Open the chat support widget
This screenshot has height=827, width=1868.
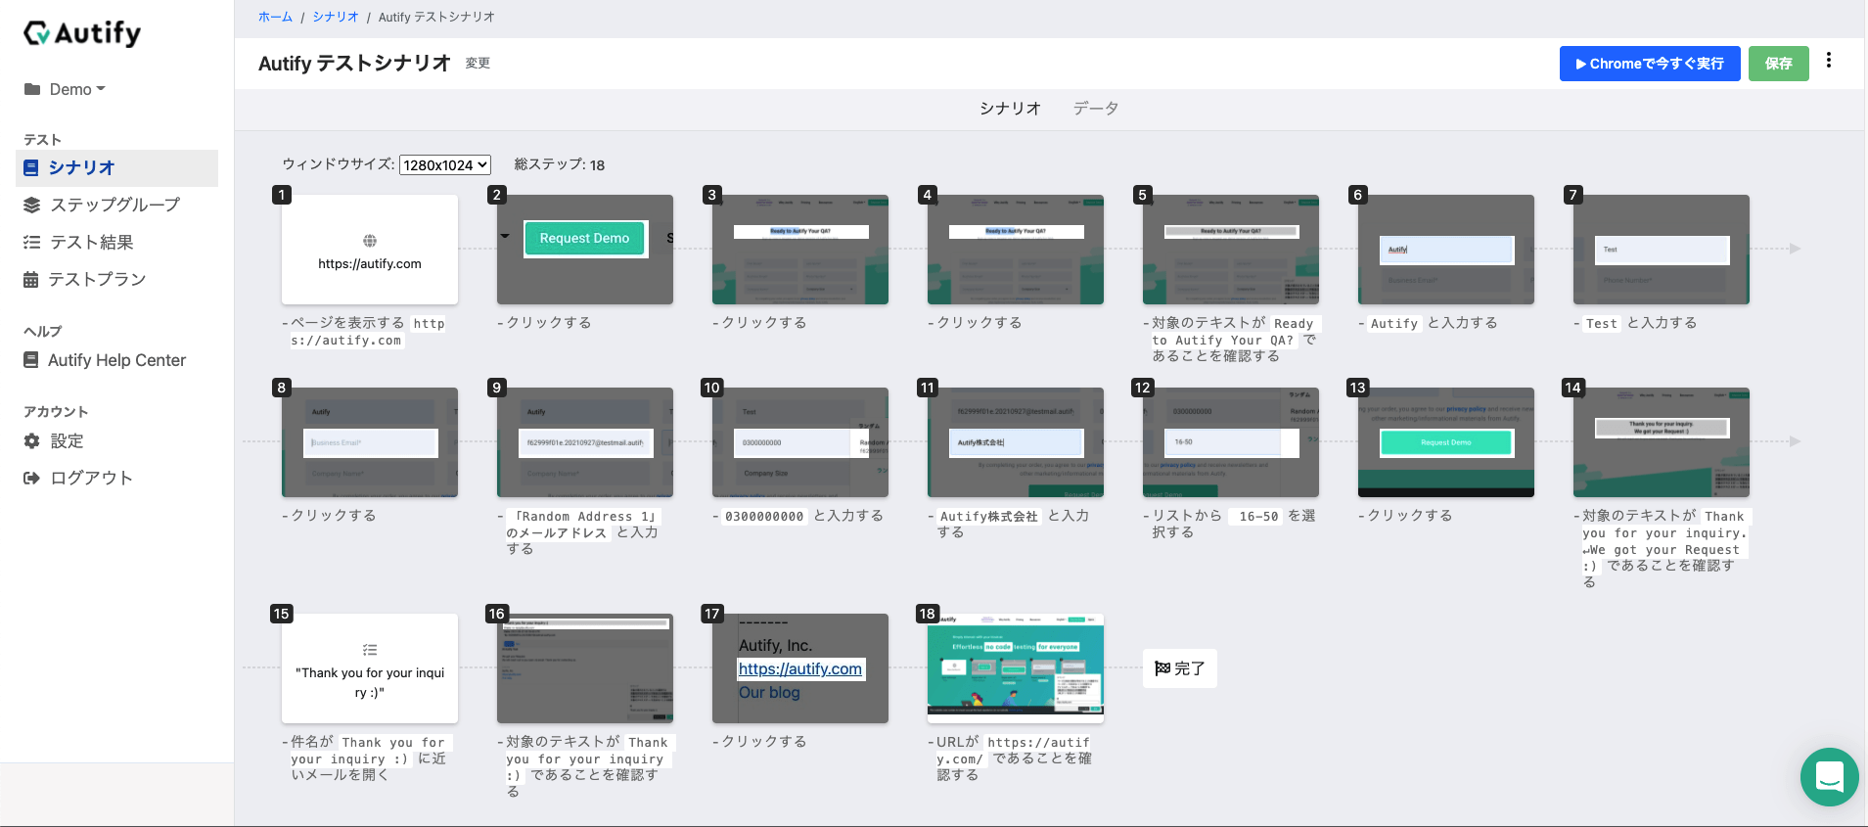1829,777
